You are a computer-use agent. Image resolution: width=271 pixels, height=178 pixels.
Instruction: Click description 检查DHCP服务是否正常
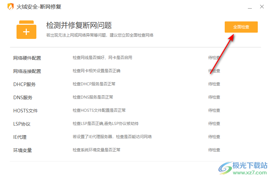(94, 84)
